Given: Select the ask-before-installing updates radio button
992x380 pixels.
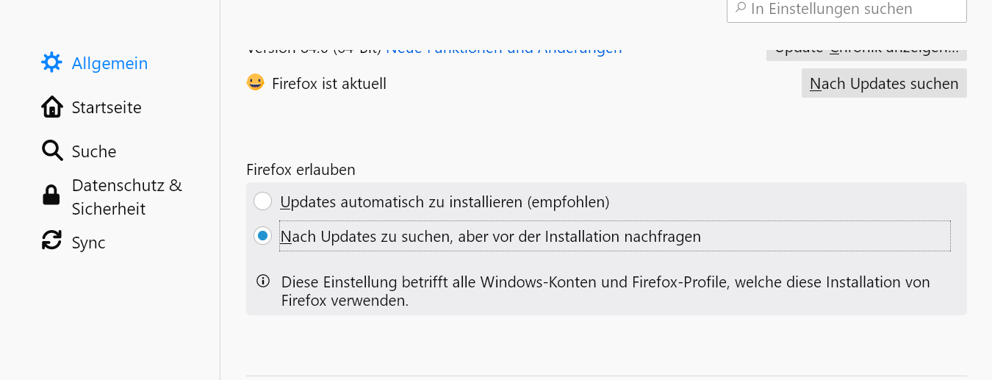Looking at the screenshot, I should tap(262, 237).
